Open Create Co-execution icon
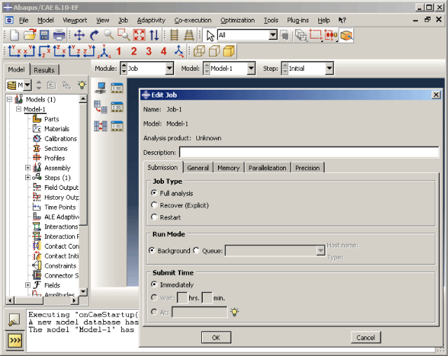Screen dimensions: 448x356 tap(100, 126)
